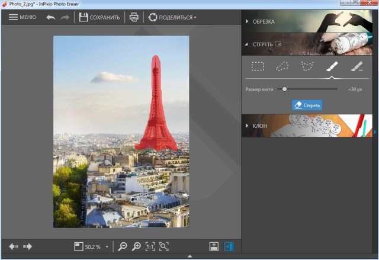Screen dimensions: 379x260
Task: Select the freehand lasso selection tool
Action: pos(282,67)
